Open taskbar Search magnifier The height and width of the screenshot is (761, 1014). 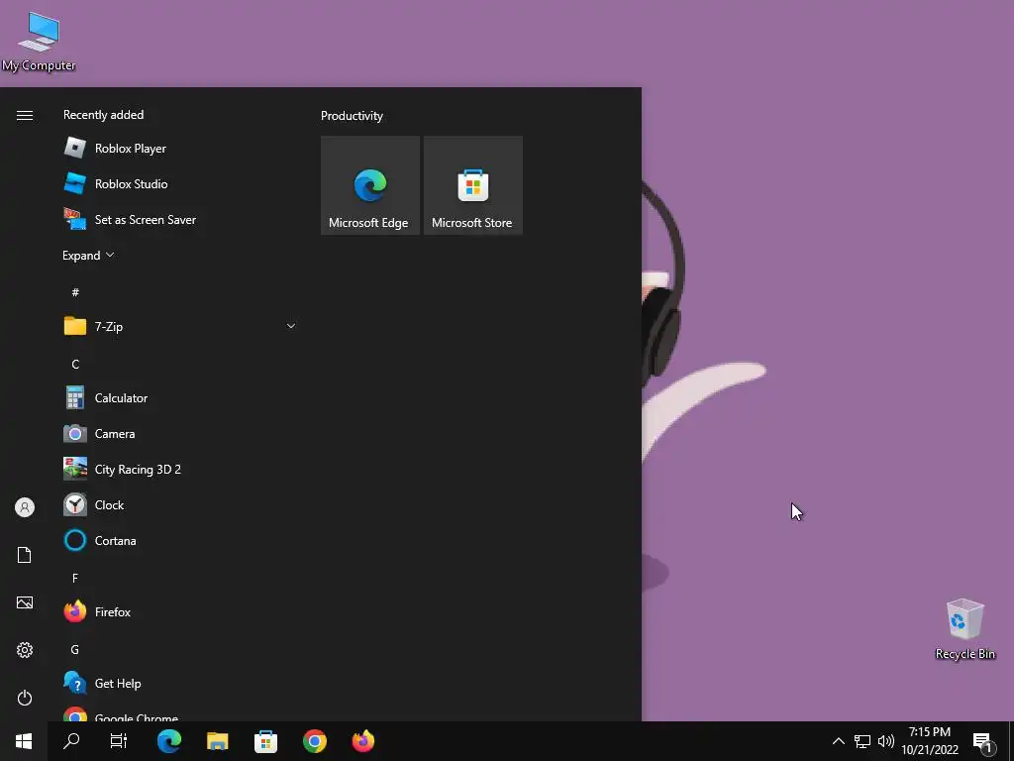71,741
